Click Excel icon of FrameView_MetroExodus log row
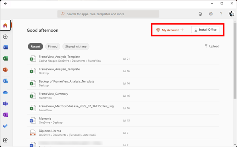This screenshot has height=147, width=237. point(33,108)
